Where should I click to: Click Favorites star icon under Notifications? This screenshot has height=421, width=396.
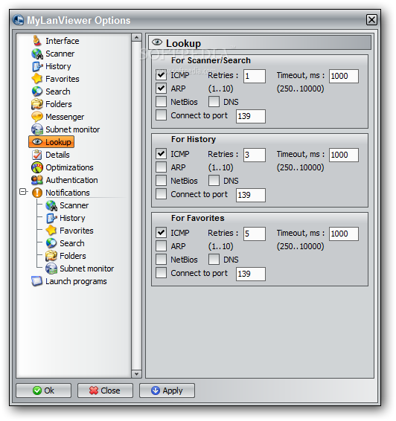click(51, 231)
